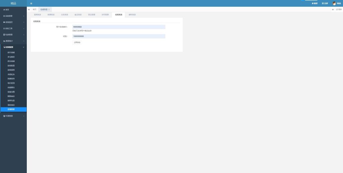Select the 经验发送 tab
The width and height of the screenshot is (343, 173).
[x=118, y=15]
